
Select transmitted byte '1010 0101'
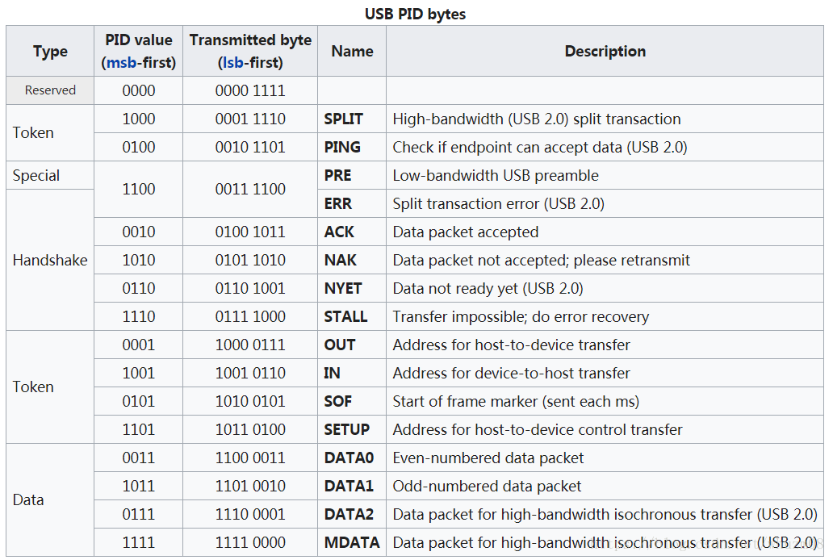(250, 401)
